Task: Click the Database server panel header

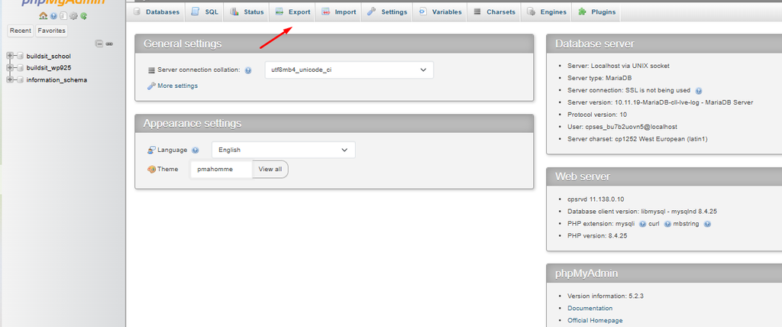Action: tap(664, 44)
